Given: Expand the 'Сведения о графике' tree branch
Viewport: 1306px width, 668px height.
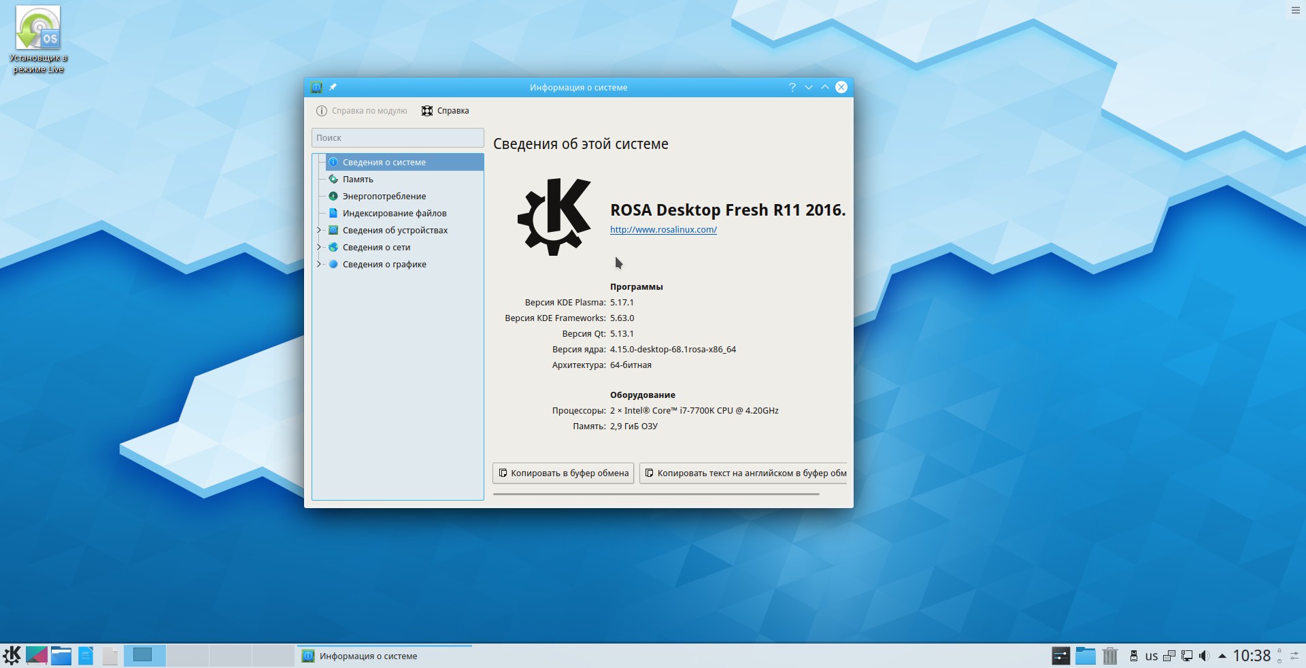Looking at the screenshot, I should (319, 264).
